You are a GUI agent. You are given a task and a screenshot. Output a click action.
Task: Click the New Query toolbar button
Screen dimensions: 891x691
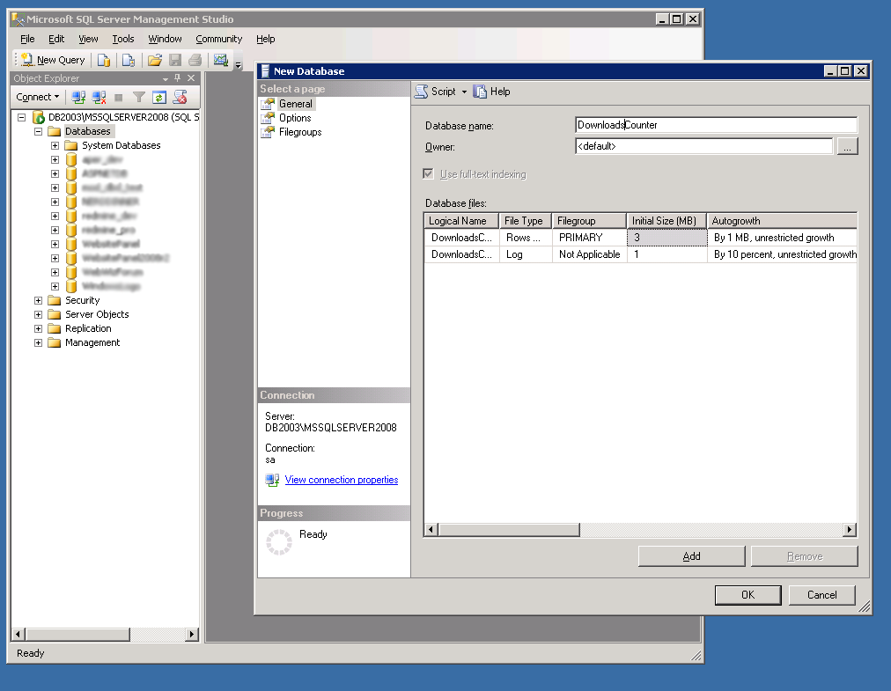click(x=53, y=60)
